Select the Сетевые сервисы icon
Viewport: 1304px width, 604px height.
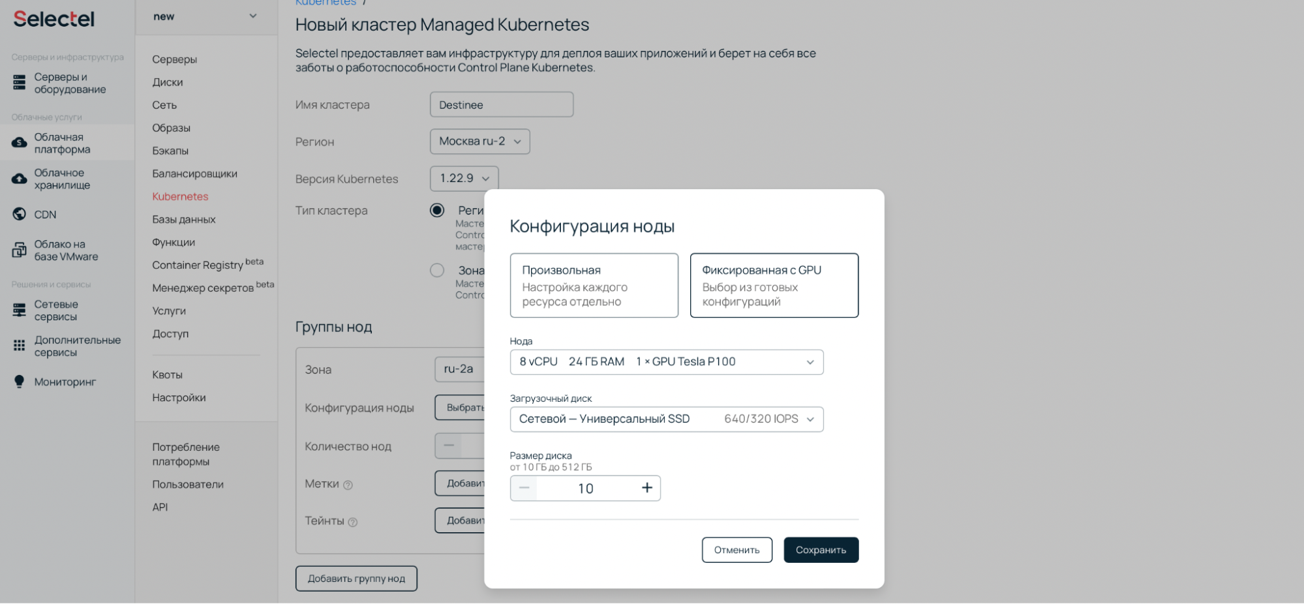(x=18, y=309)
